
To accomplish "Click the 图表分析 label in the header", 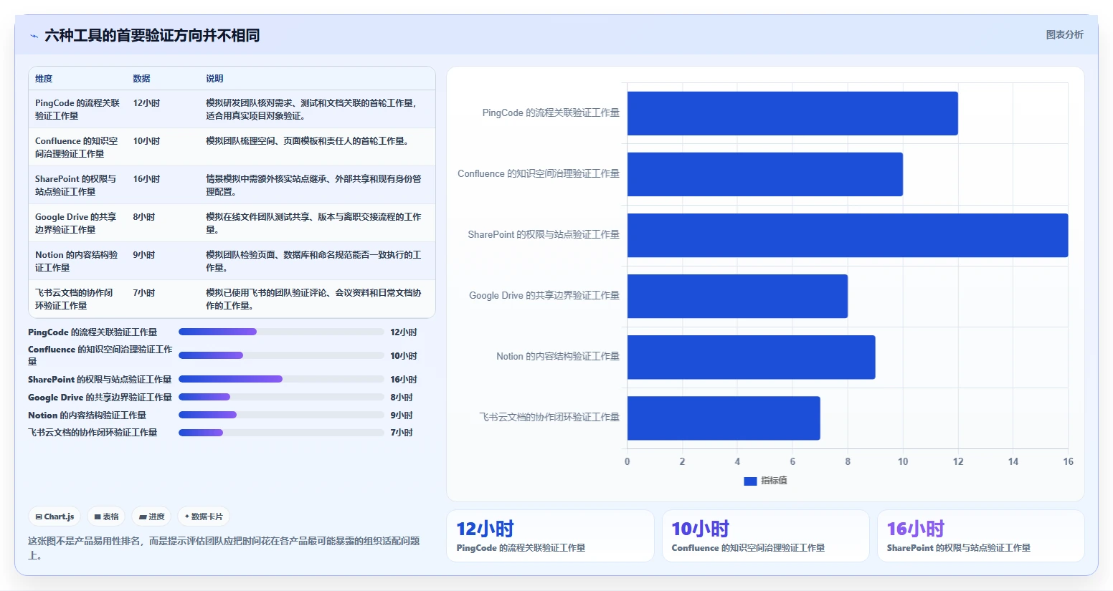I will coord(1064,34).
